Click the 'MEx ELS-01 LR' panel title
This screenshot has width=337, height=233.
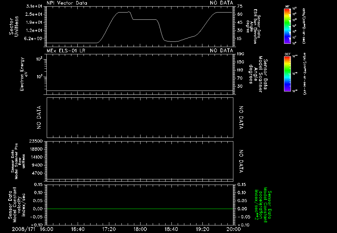pyautogui.click(x=66, y=51)
